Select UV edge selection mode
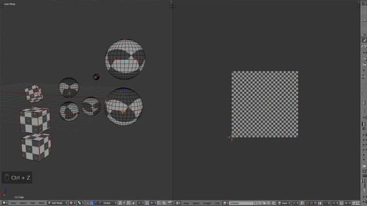Image resolution: width=367 pixels, height=206 pixels. [x=311, y=203]
